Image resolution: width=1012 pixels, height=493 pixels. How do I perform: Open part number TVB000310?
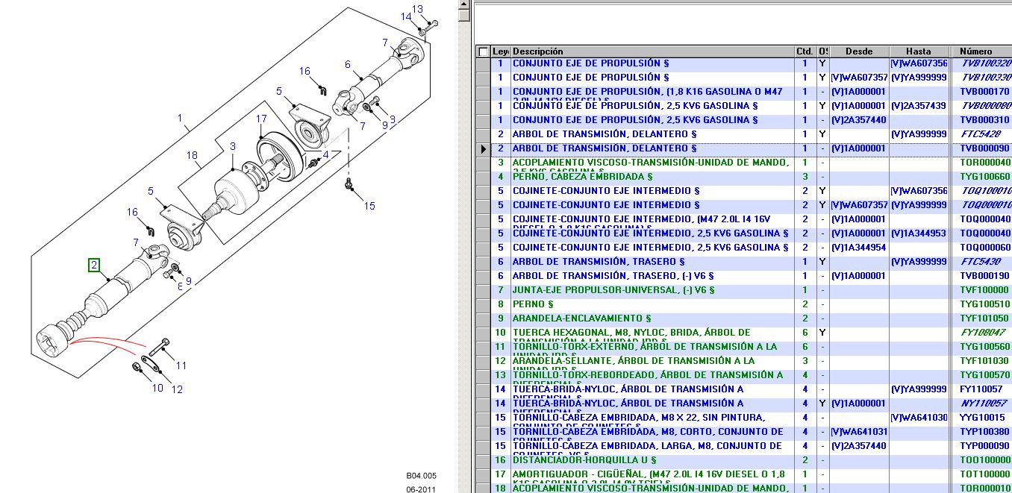984,120
